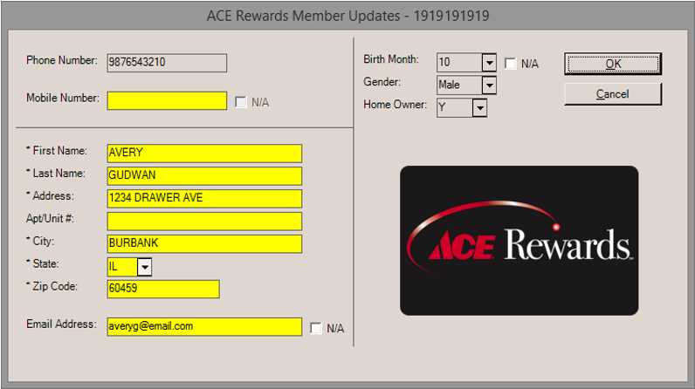This screenshot has width=695, height=389.
Task: Click the Birth Month label
Action: point(391,59)
